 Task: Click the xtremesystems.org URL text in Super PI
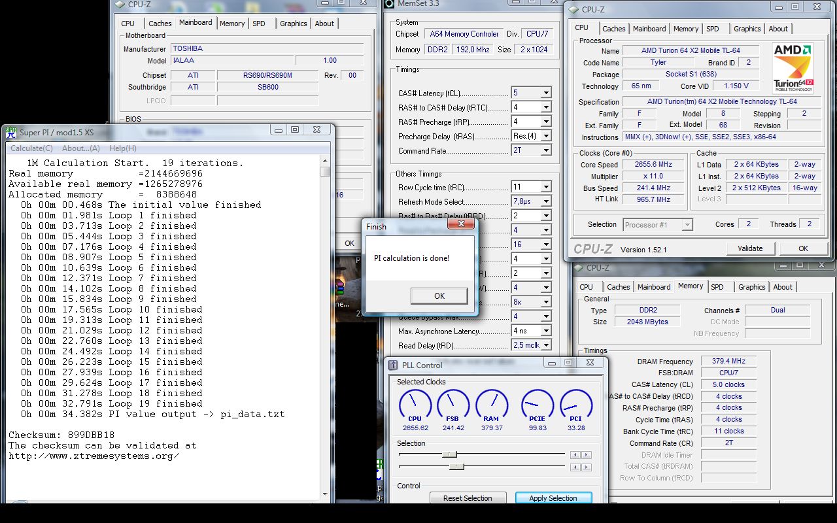click(x=94, y=456)
